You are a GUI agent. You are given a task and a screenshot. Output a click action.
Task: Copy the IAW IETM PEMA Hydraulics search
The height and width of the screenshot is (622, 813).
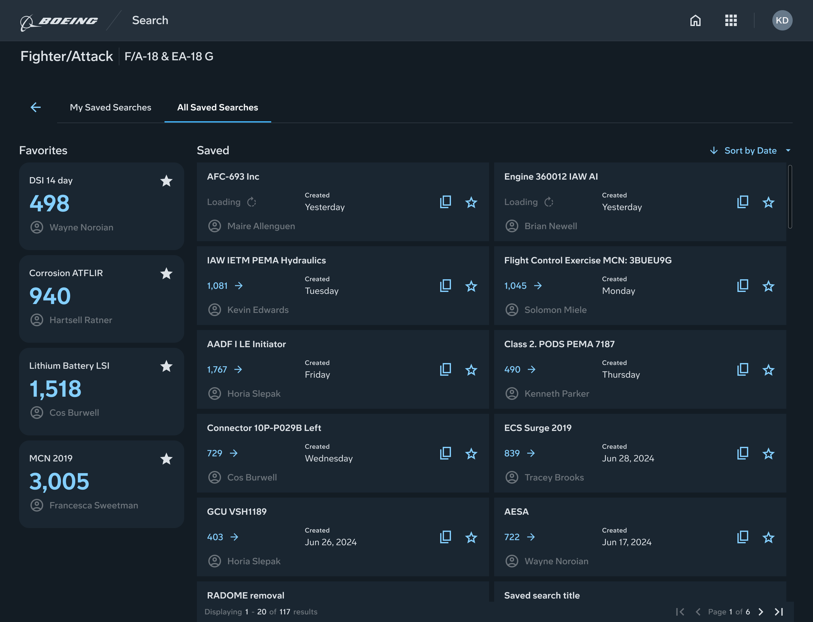[x=446, y=286]
